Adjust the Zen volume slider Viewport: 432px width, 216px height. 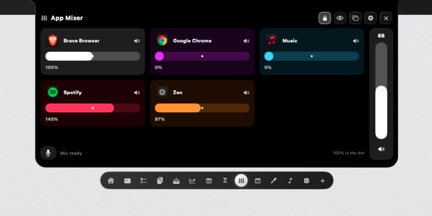click(x=202, y=108)
